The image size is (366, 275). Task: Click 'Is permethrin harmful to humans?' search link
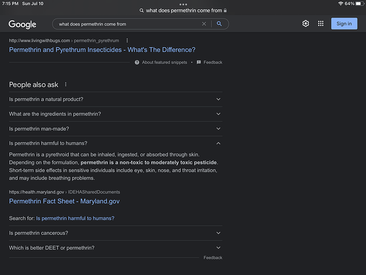tap(75, 218)
